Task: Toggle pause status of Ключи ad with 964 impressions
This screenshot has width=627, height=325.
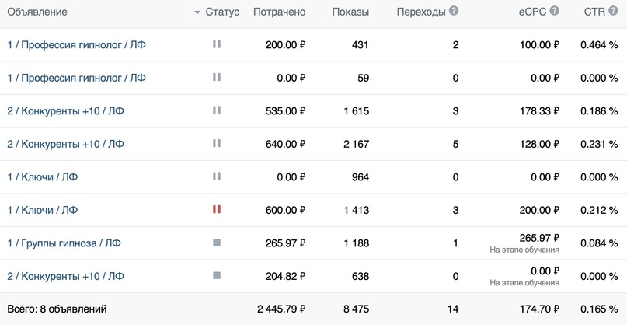Action: point(217,176)
